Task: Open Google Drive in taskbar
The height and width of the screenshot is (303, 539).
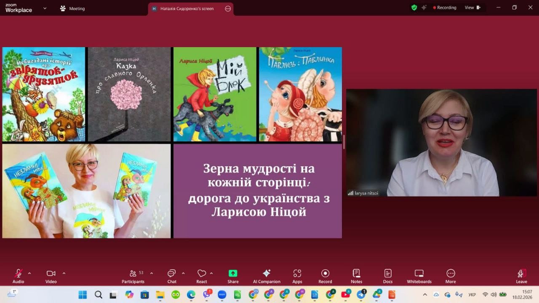Action: [x=376, y=295]
